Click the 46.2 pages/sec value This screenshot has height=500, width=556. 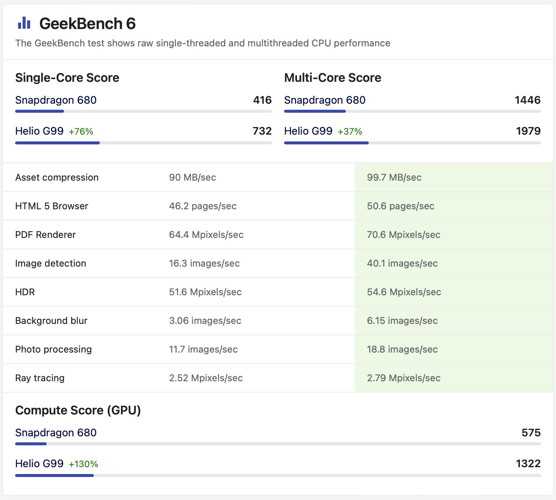coord(203,206)
